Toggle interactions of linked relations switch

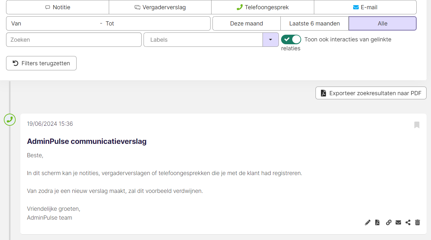click(x=291, y=39)
